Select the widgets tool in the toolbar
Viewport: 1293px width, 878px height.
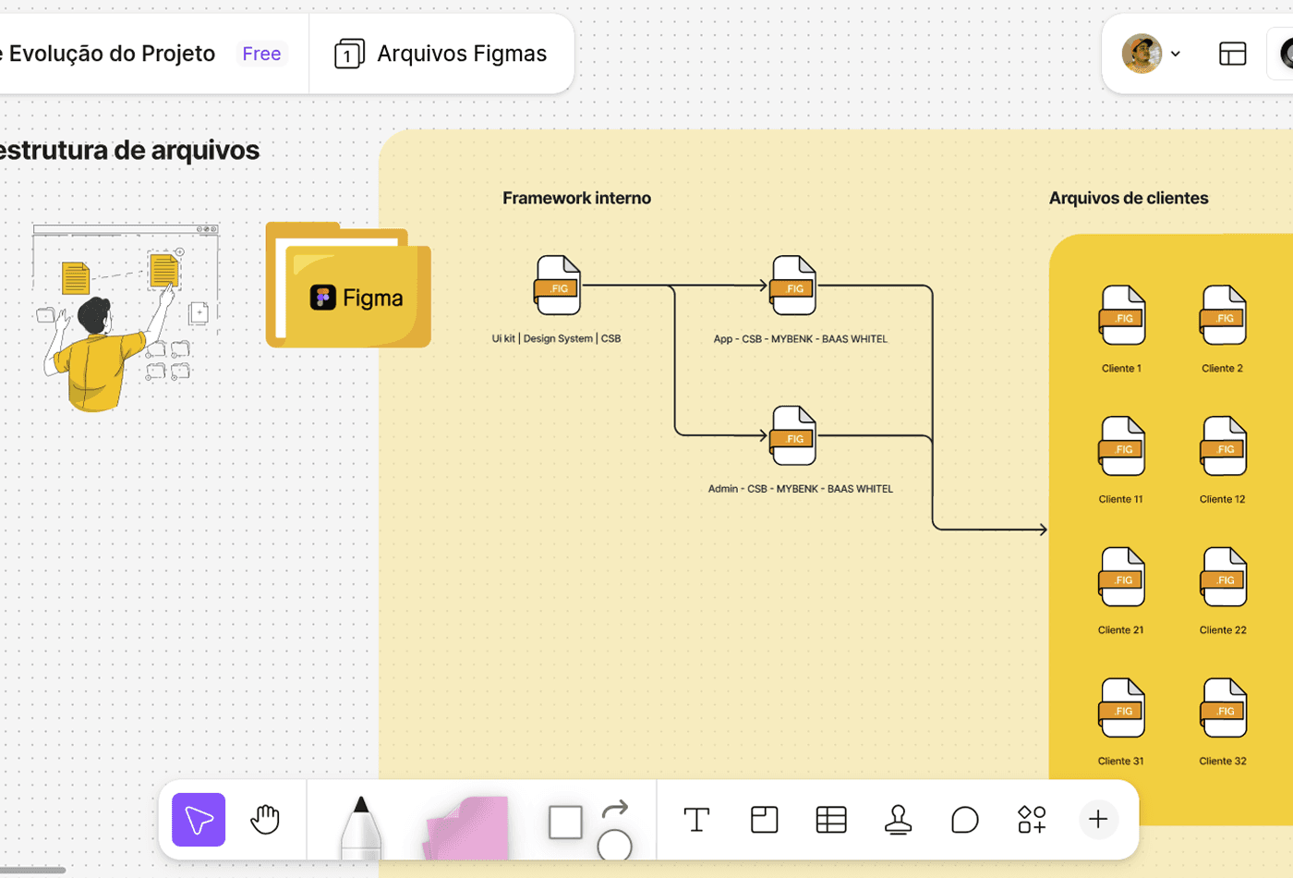point(1031,819)
